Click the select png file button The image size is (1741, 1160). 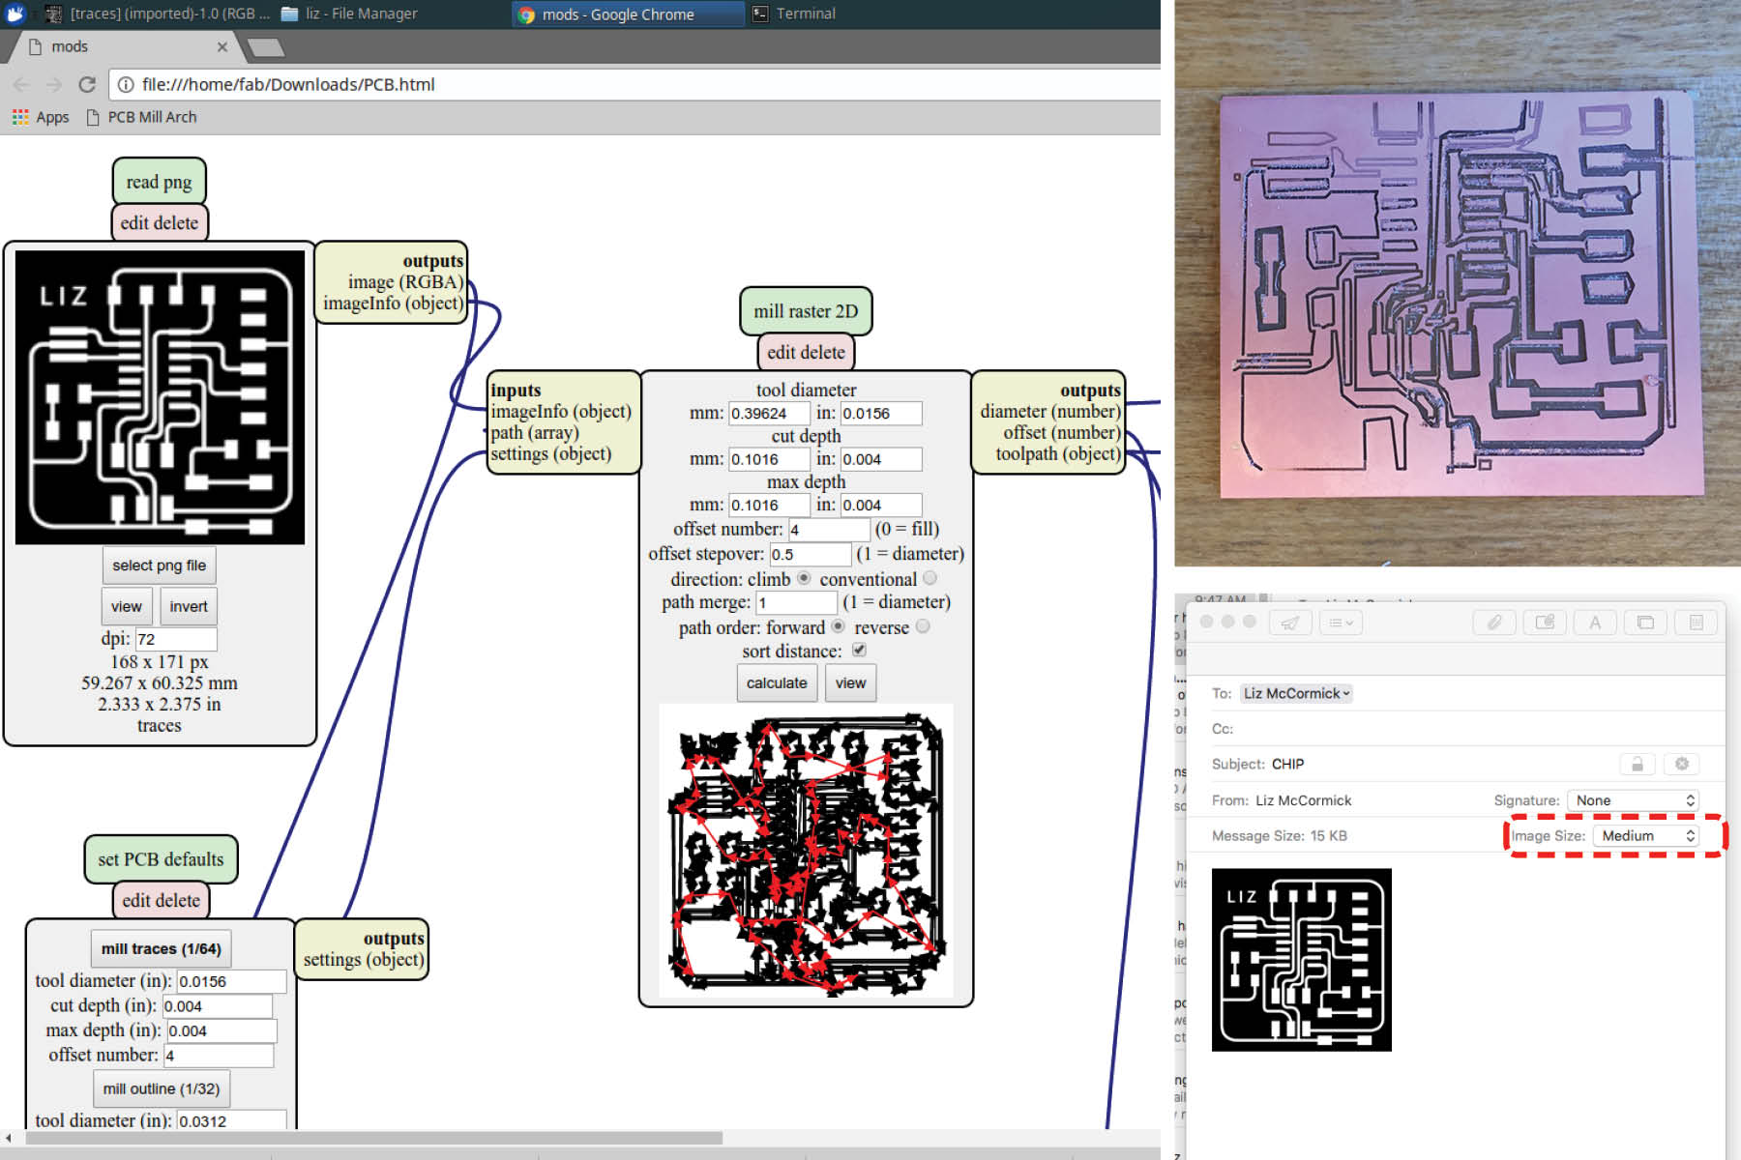(159, 565)
